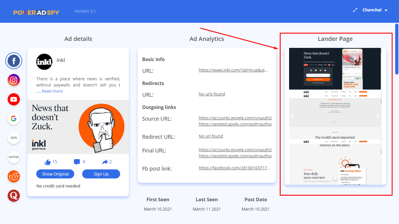This screenshot has height=224, width=399.
Task: Open the inkl.com Basic info URL
Action: 233,70
